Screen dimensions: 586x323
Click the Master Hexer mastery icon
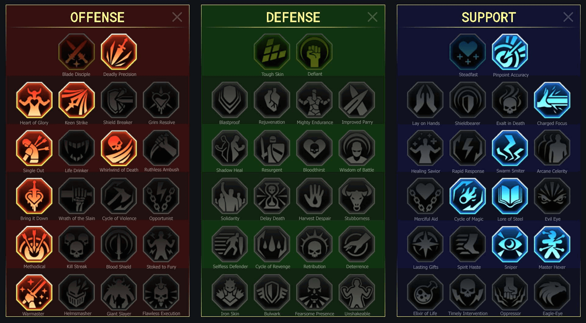pos(552,244)
